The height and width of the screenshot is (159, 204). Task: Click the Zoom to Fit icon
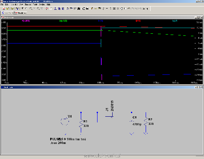click(x=42, y=9)
